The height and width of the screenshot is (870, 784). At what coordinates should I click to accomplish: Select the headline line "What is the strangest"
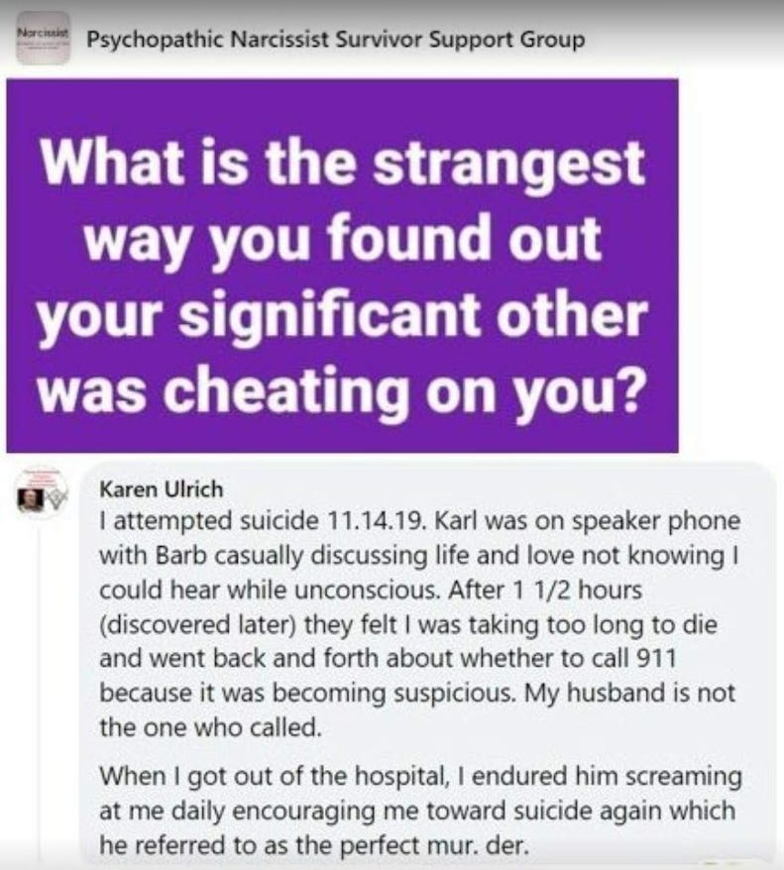[x=344, y=163]
